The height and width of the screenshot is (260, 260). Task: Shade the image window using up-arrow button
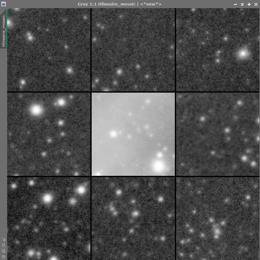[x=242, y=4]
